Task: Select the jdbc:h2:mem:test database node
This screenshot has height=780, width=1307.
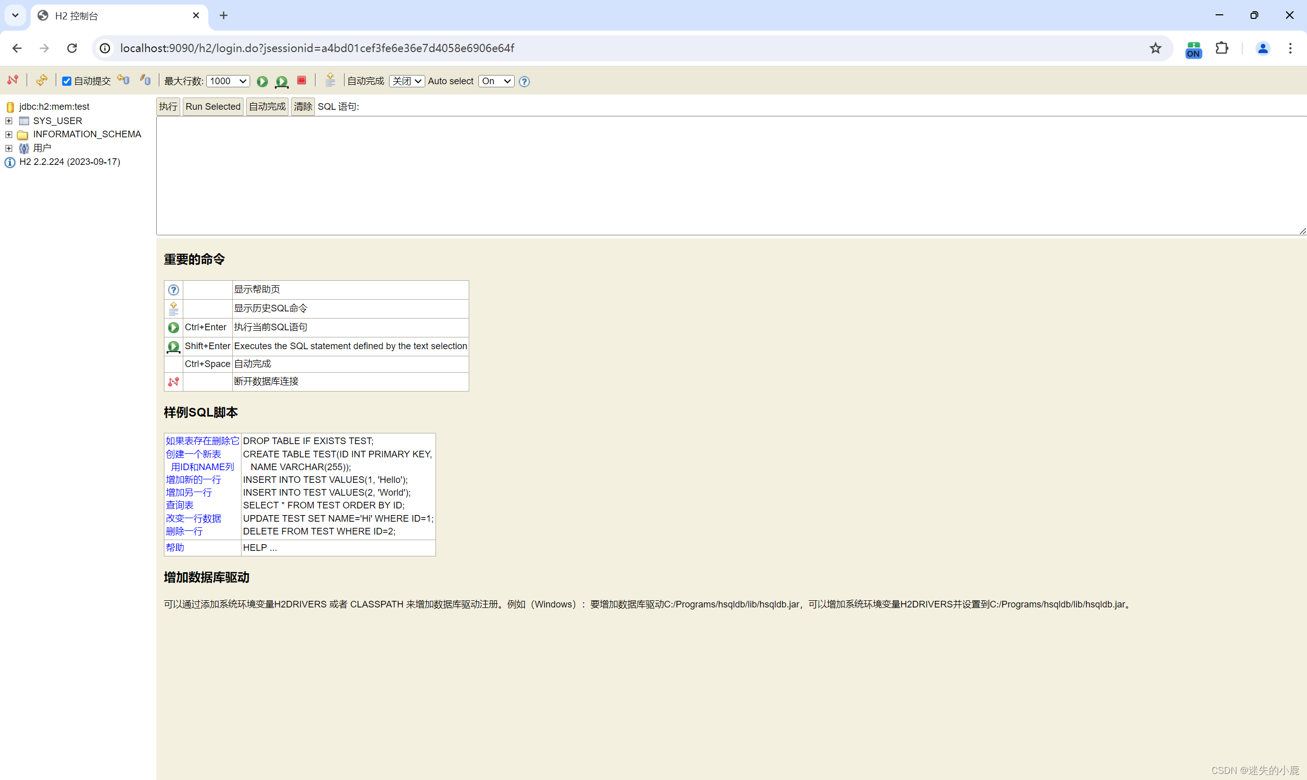Action: pos(54,107)
